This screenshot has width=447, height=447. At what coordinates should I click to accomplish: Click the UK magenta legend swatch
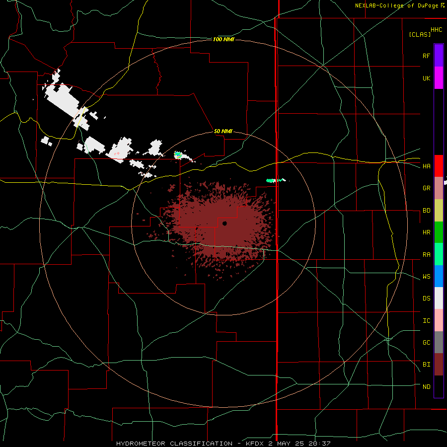coord(439,78)
